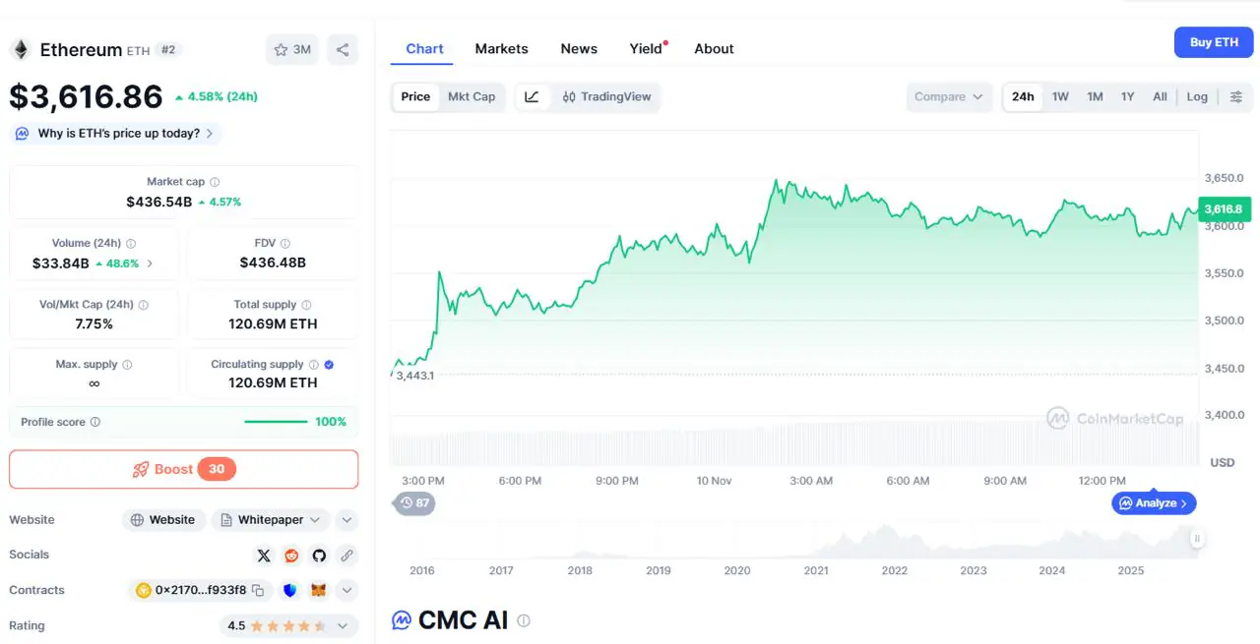Open the GitHub social icon
The height and width of the screenshot is (644, 1260).
click(x=319, y=556)
